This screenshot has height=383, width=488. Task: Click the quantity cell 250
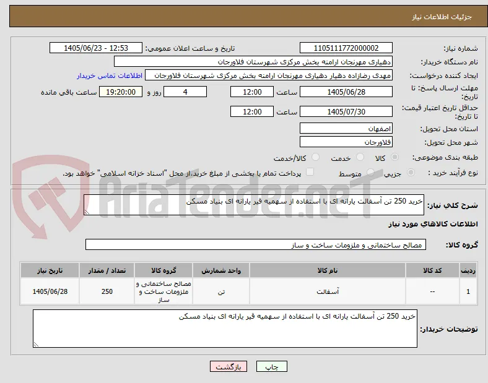click(107, 291)
